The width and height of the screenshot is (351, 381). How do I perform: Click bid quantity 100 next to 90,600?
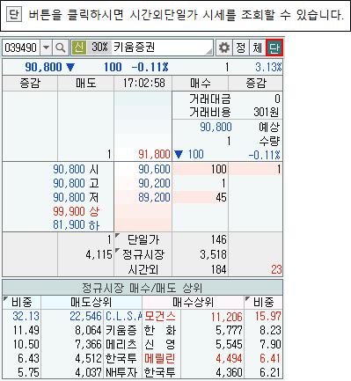[x=219, y=169]
